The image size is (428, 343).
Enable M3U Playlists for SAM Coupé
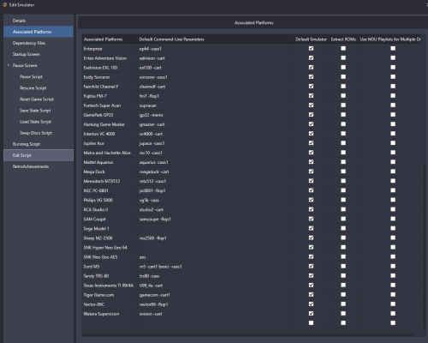393,219
